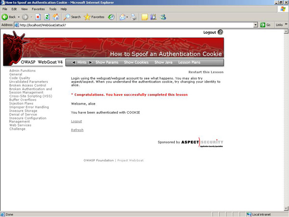The width and height of the screenshot is (289, 217).
Task: Open the Cross-Site Scripting (XSS) category
Action: click(31, 96)
